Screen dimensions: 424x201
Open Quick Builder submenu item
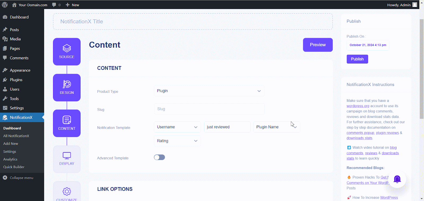click(x=14, y=167)
